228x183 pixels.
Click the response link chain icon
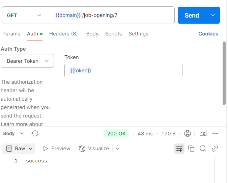click(x=215, y=149)
